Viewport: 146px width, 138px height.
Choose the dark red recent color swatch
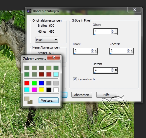[41, 74]
